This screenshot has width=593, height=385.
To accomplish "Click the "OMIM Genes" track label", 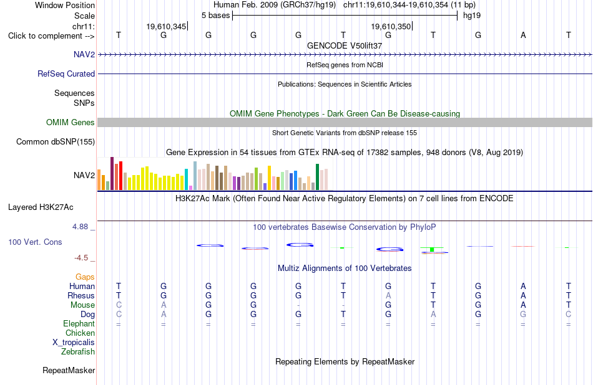I will click(70, 122).
